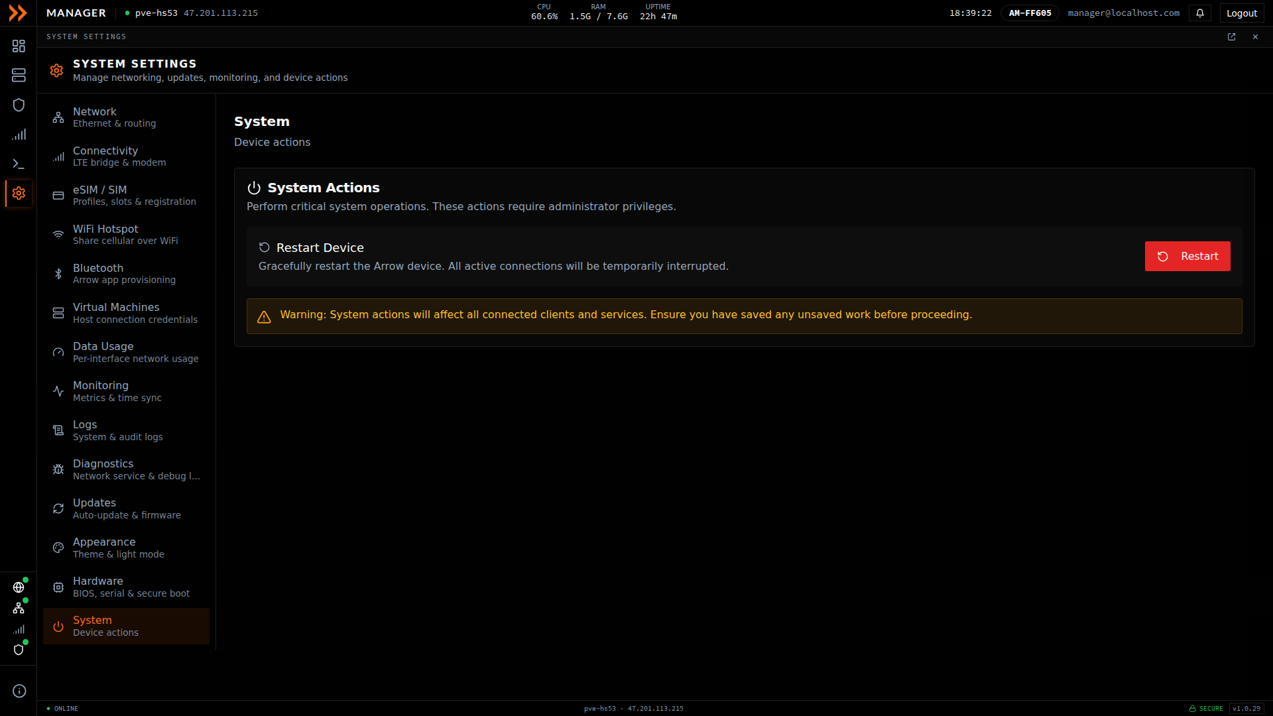Viewport: 1273px width, 716px height.
Task: Click the warning triangle icon in alert banner
Action: [264, 317]
